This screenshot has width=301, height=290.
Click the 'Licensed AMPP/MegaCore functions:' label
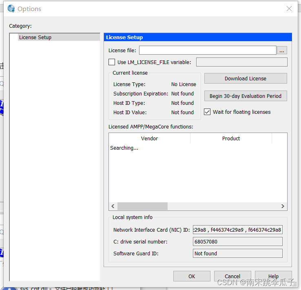click(150, 127)
